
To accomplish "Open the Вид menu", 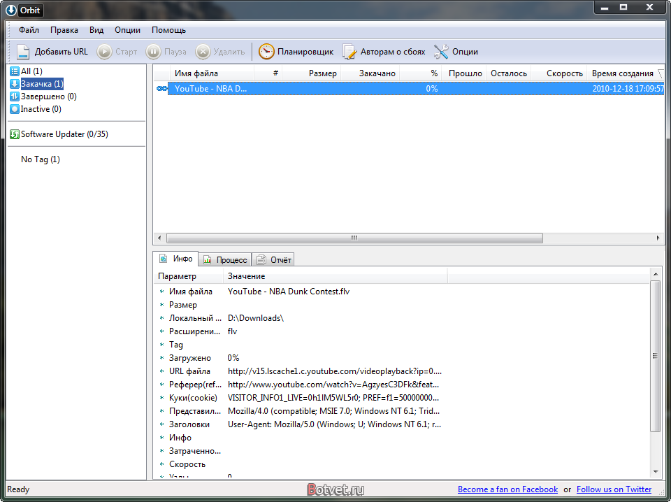I will click(96, 30).
